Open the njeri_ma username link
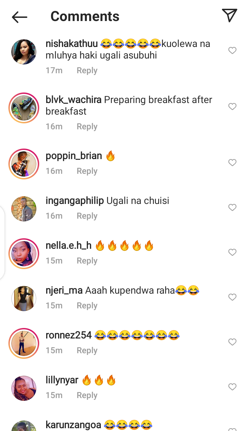This screenshot has width=252, height=431. 64,290
